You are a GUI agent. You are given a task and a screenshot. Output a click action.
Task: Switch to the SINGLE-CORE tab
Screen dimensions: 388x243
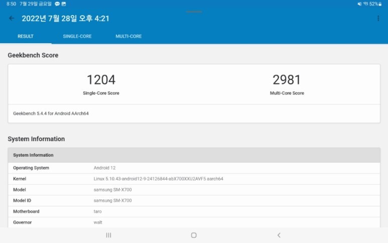pos(77,36)
